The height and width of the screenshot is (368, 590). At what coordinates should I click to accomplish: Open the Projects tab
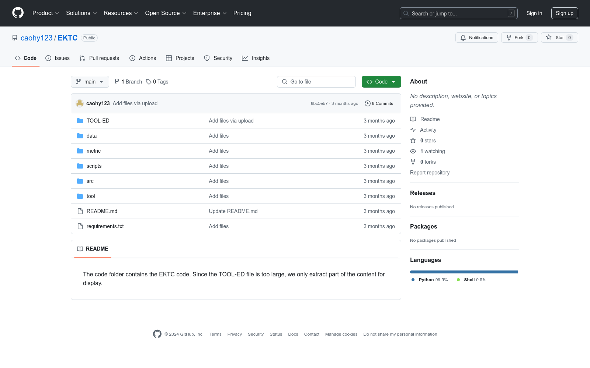[x=180, y=58]
